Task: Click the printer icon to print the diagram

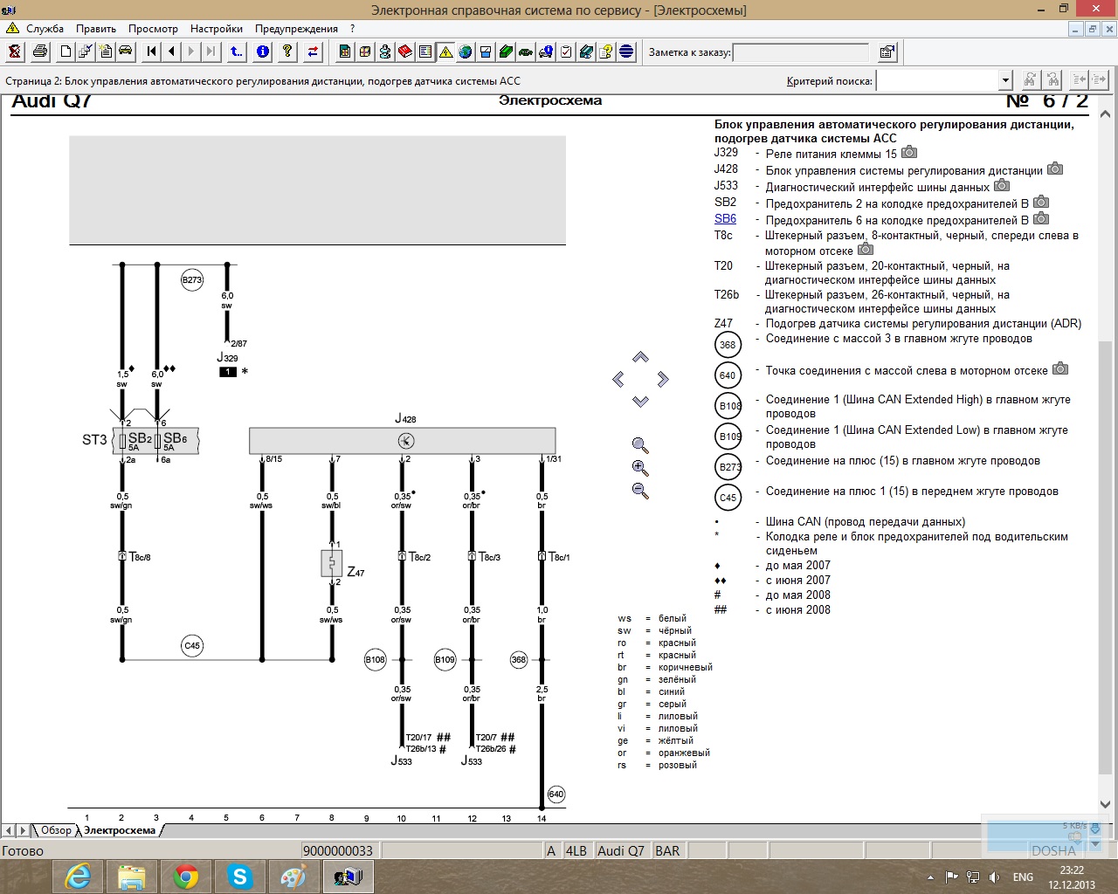Action: (x=39, y=52)
